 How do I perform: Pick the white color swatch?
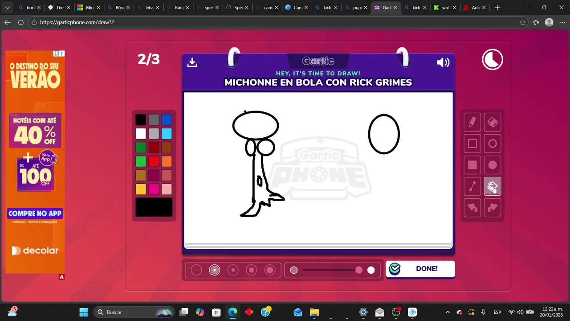coord(141,133)
